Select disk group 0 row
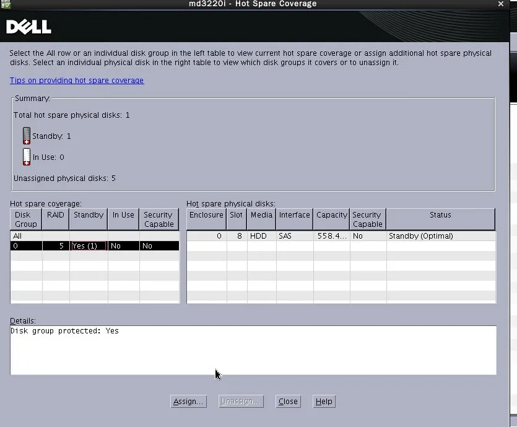This screenshot has width=517, height=427. (x=95, y=246)
